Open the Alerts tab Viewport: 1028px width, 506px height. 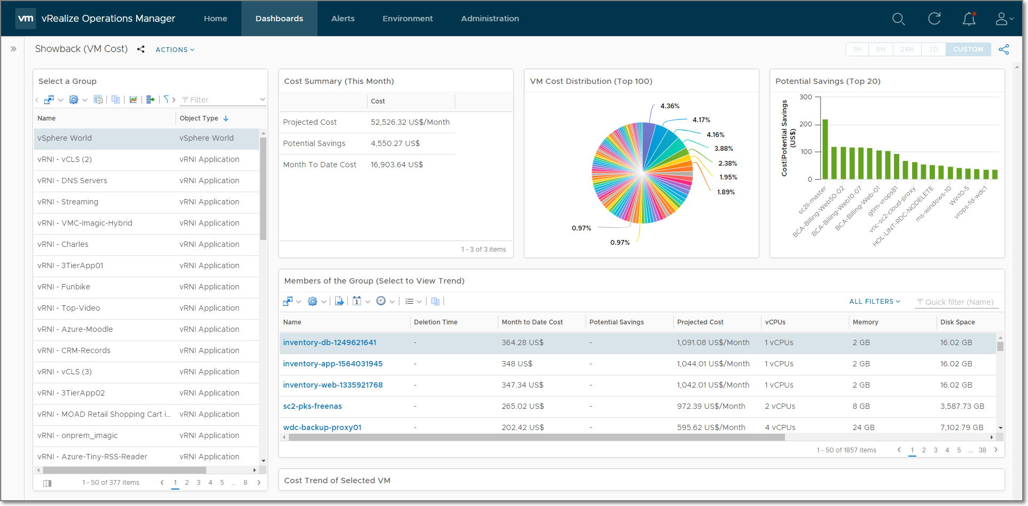[343, 19]
